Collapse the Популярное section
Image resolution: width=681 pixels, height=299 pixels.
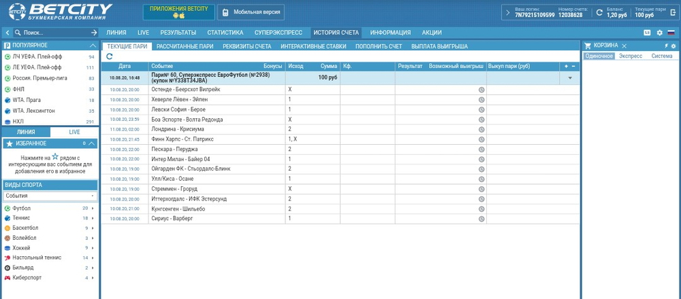pos(93,44)
